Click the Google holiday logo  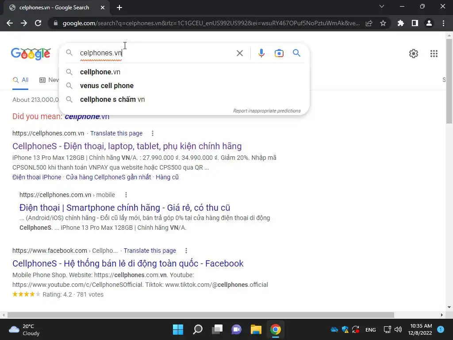[x=31, y=54]
